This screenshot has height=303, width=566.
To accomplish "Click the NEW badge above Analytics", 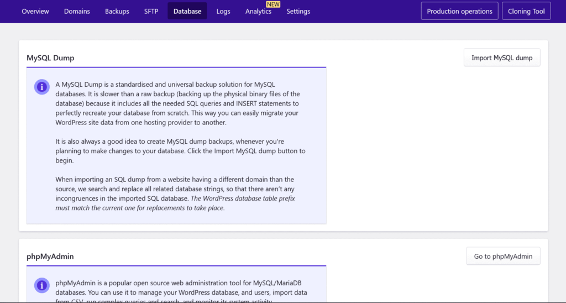I will (x=273, y=4).
